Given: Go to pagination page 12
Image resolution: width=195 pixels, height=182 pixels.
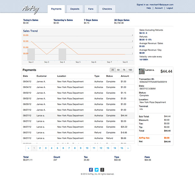Looking at the screenshot, I should pyautogui.click(x=101, y=148).
